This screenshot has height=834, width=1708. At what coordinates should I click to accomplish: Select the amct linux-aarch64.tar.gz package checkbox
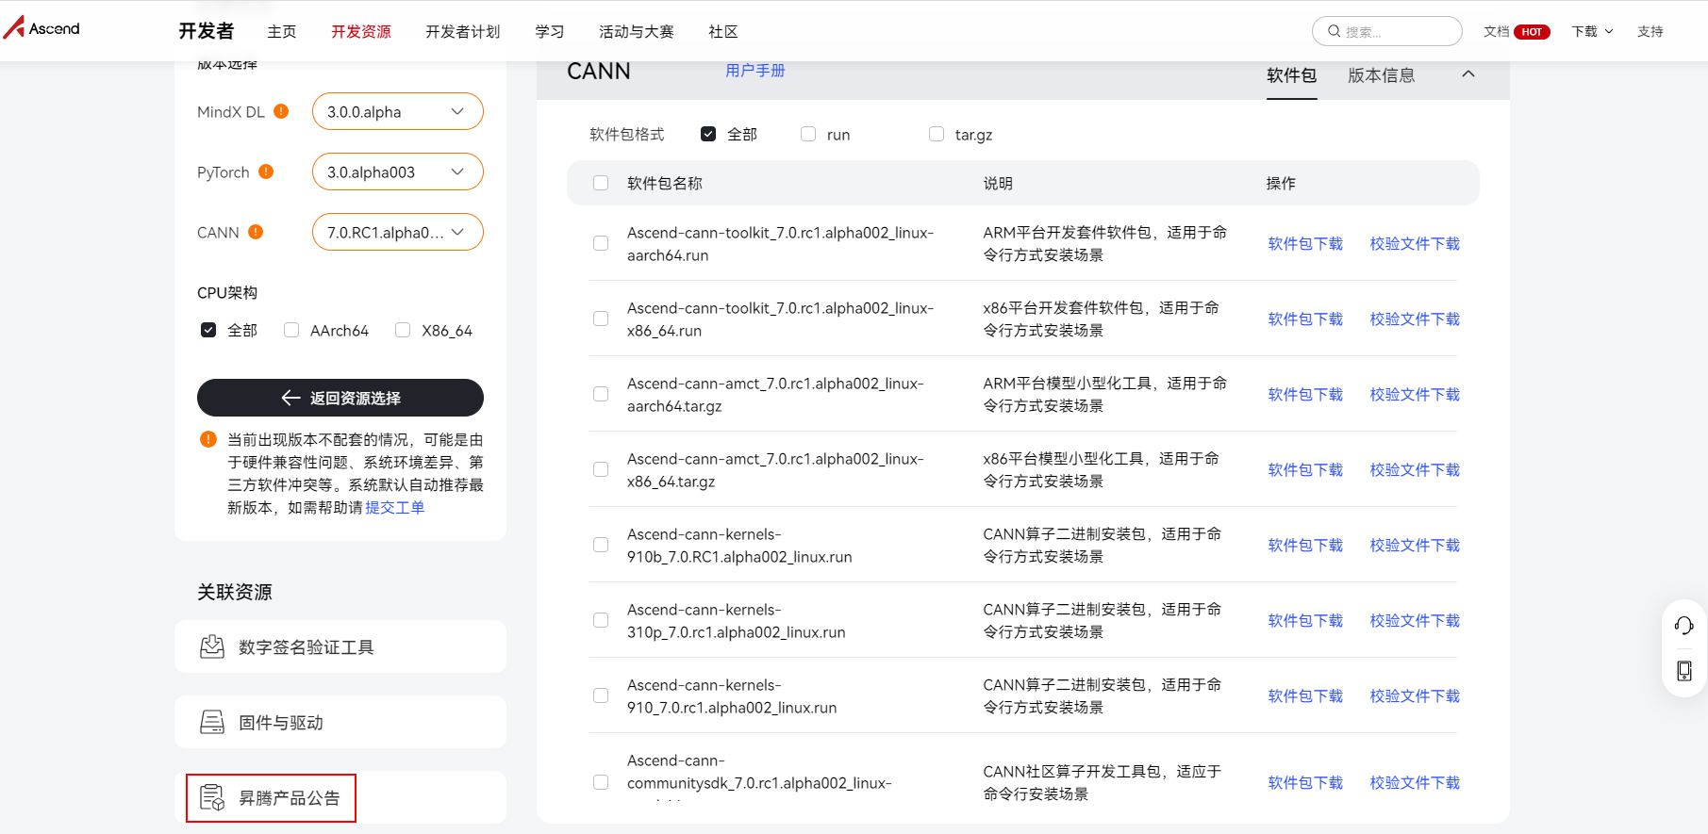601,394
